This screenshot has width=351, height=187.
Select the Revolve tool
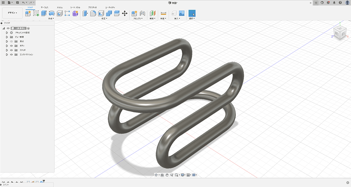[52, 13]
